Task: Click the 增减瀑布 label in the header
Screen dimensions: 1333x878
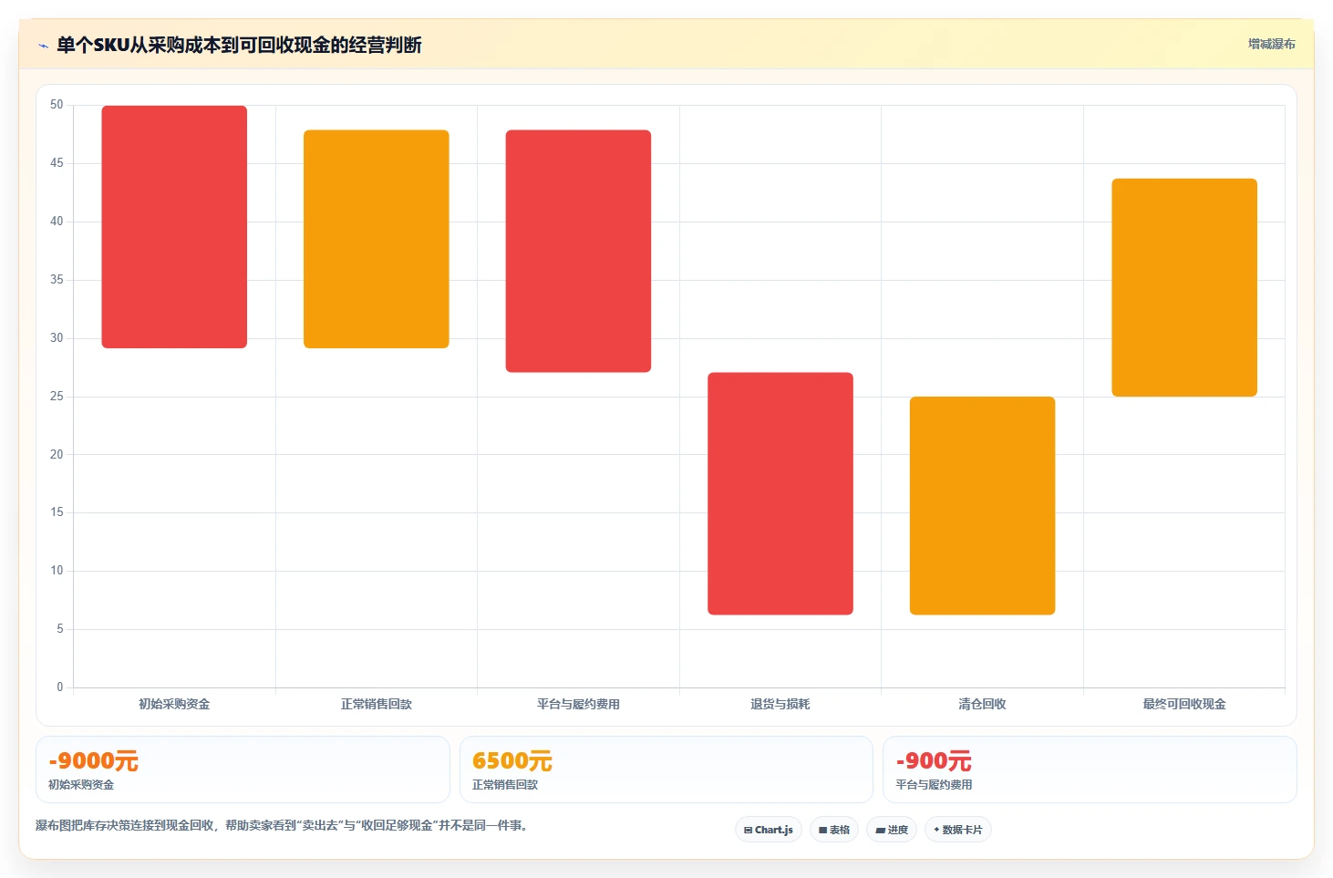Action: pos(1271,44)
